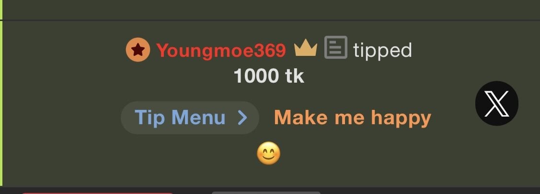Open the X share button

click(x=496, y=103)
